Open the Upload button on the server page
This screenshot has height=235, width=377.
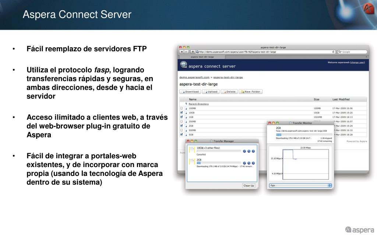tap(211, 91)
